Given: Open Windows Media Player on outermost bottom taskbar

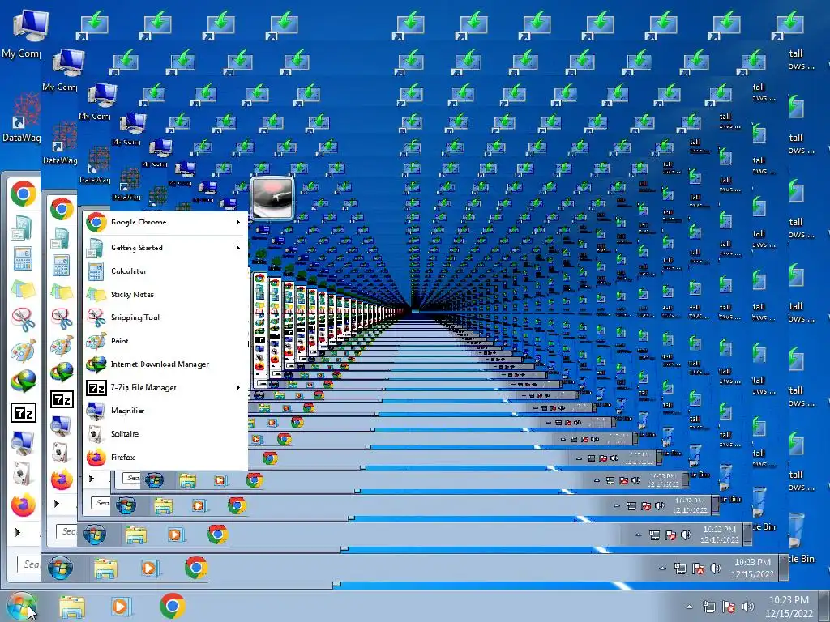Looking at the screenshot, I should (x=121, y=606).
